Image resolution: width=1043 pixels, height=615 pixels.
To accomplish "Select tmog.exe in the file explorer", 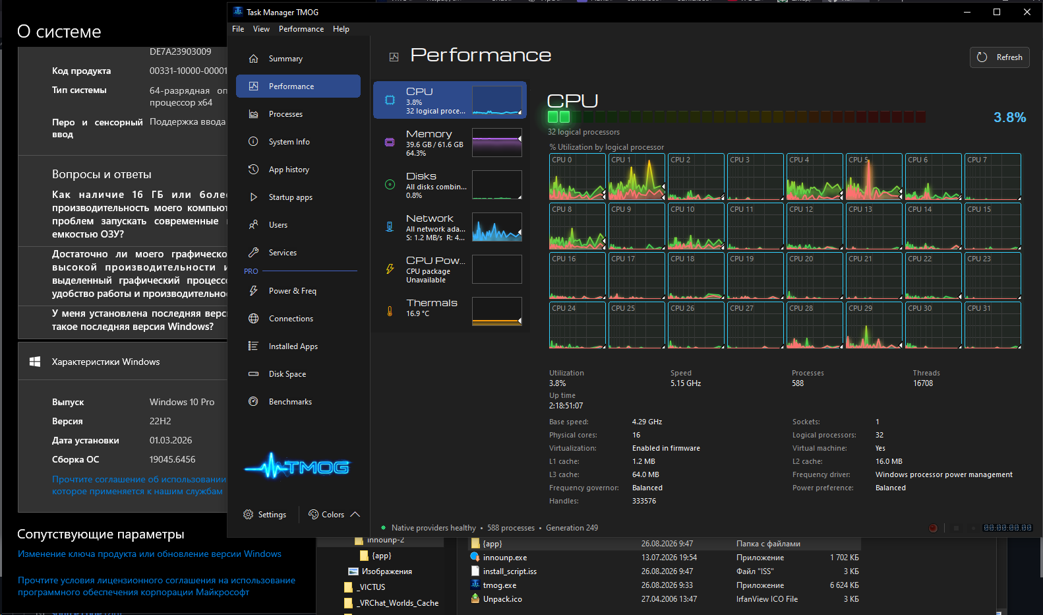I will point(500,585).
